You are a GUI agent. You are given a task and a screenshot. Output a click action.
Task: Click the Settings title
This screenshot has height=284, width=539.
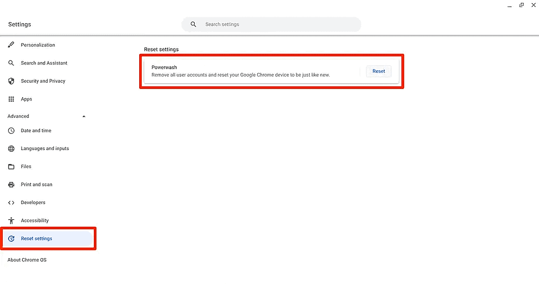[x=19, y=24]
